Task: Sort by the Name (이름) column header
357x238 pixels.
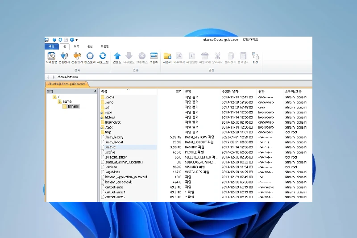Action: pos(129,92)
